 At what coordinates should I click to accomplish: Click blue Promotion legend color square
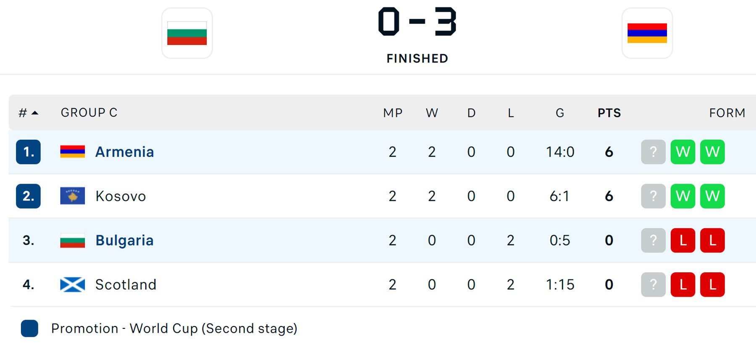[x=29, y=328]
